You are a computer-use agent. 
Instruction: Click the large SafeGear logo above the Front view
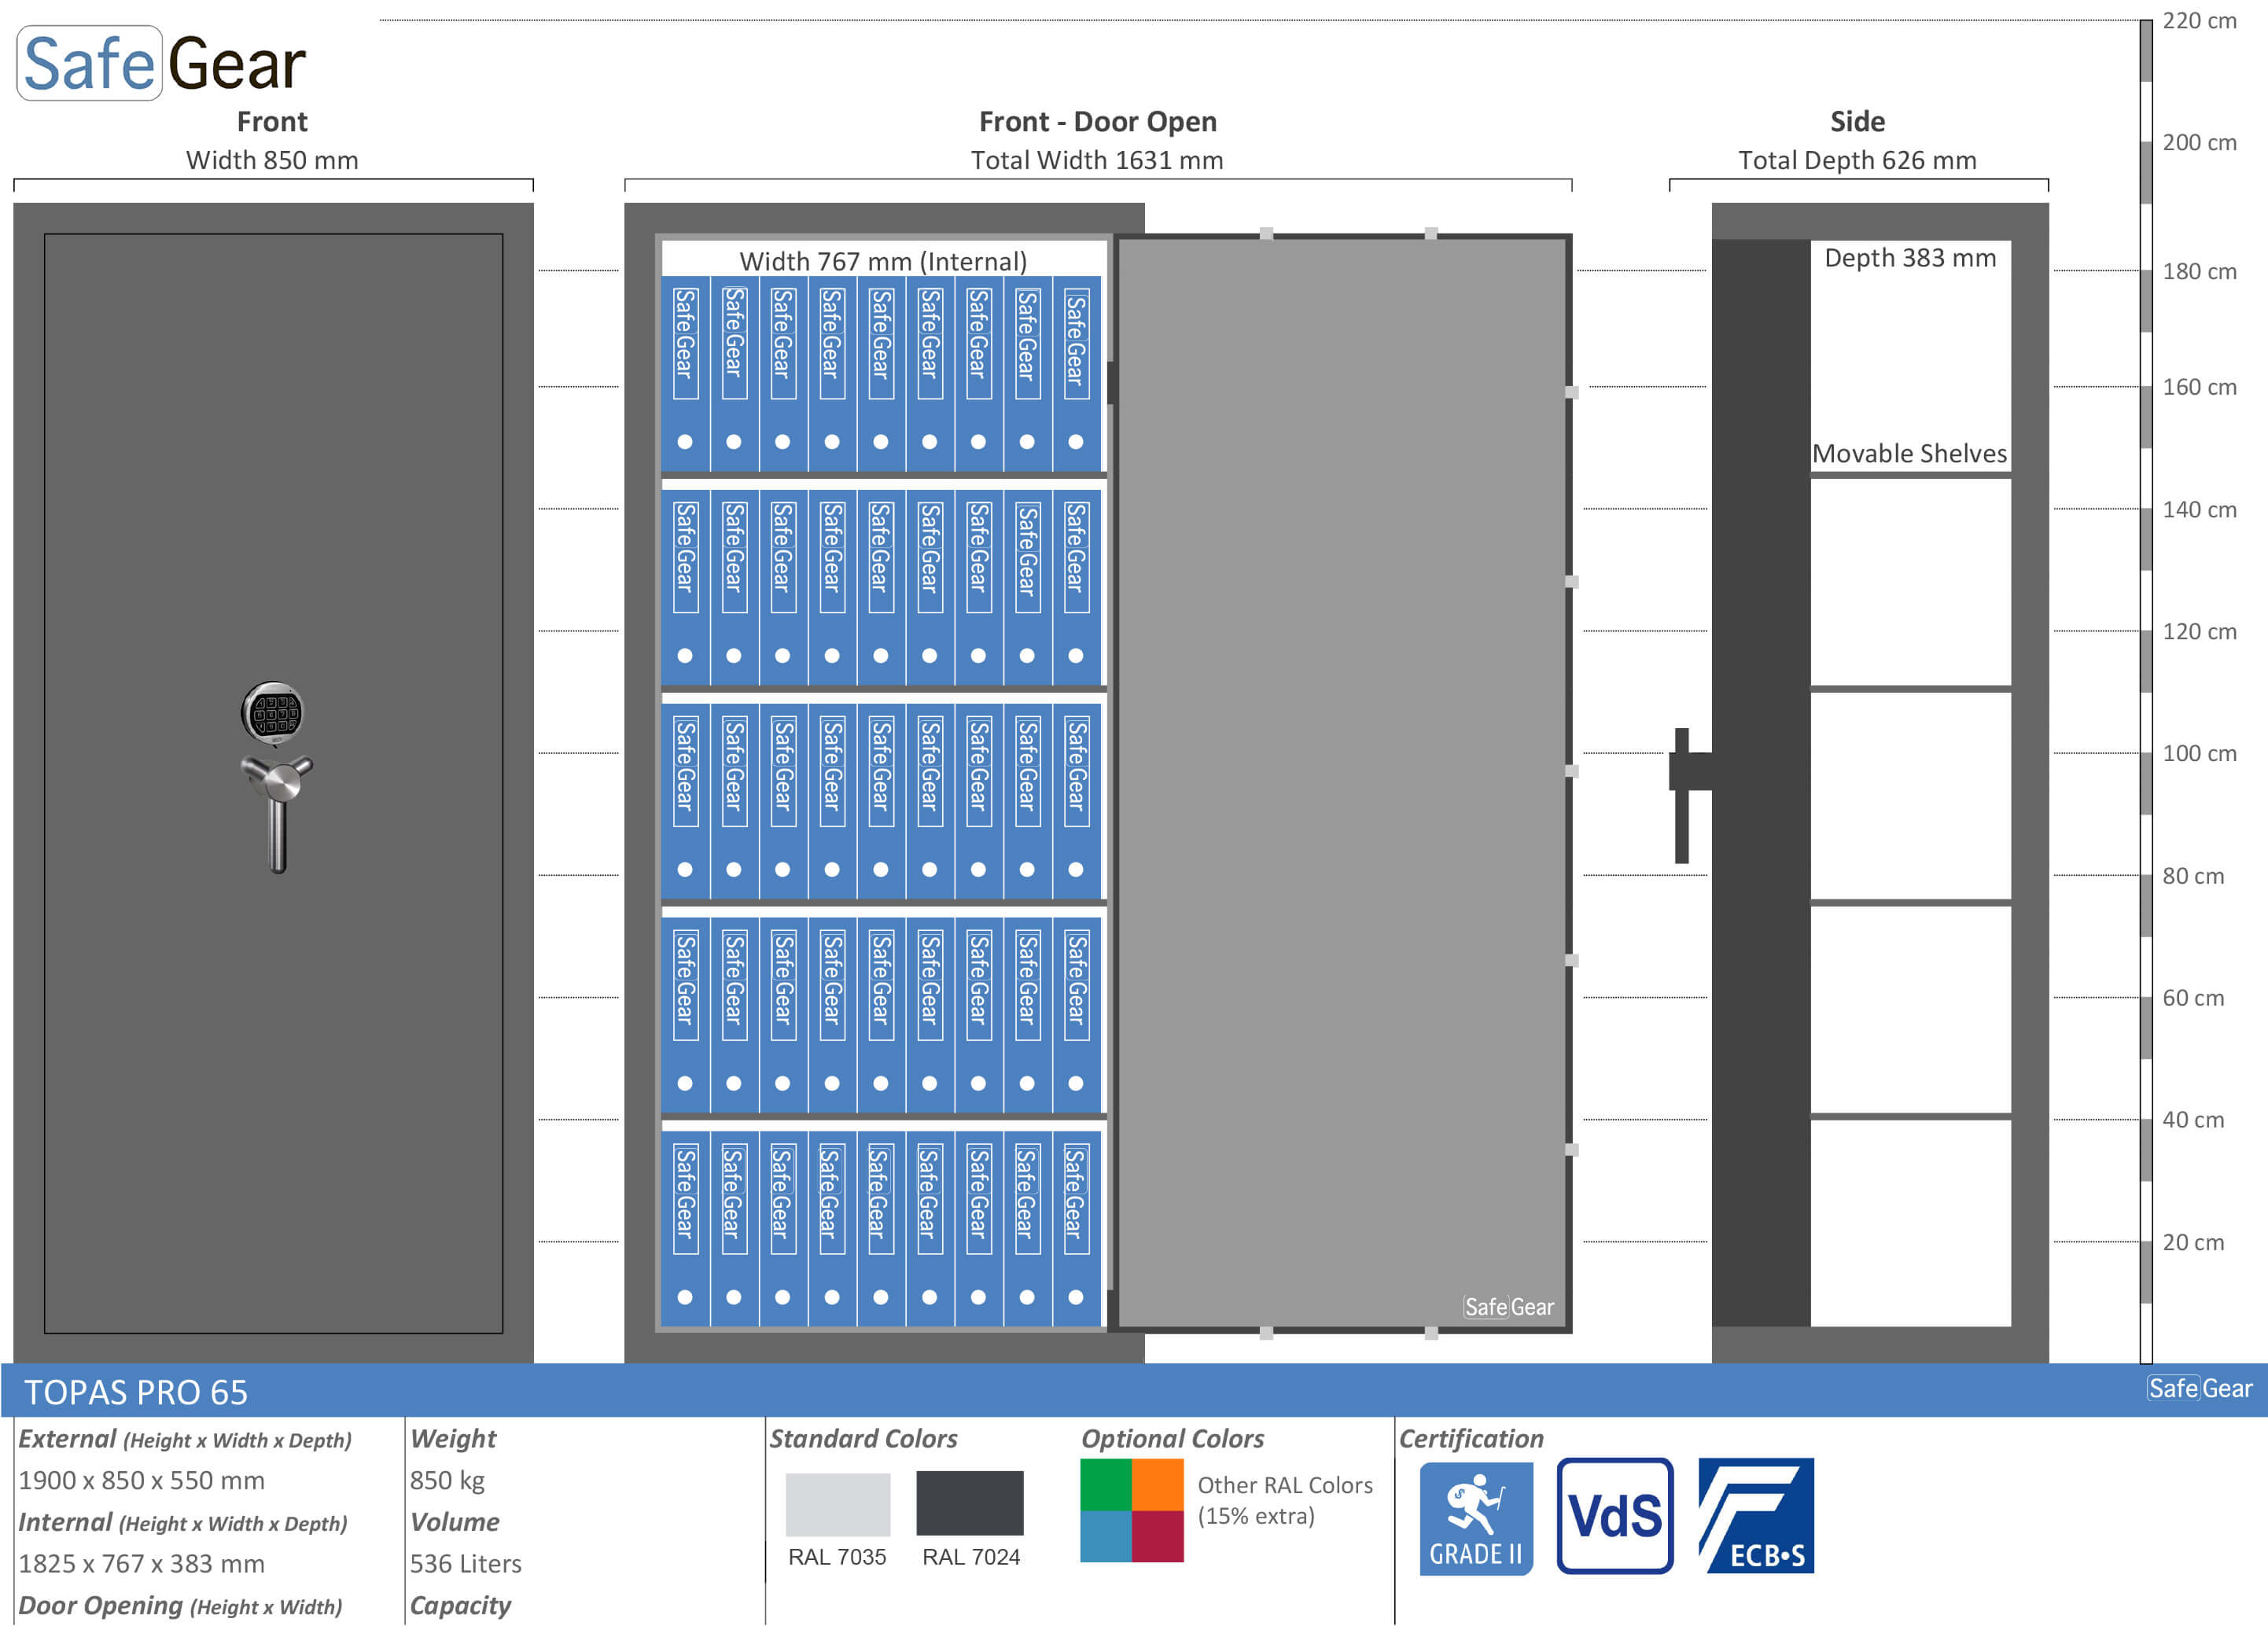(162, 63)
